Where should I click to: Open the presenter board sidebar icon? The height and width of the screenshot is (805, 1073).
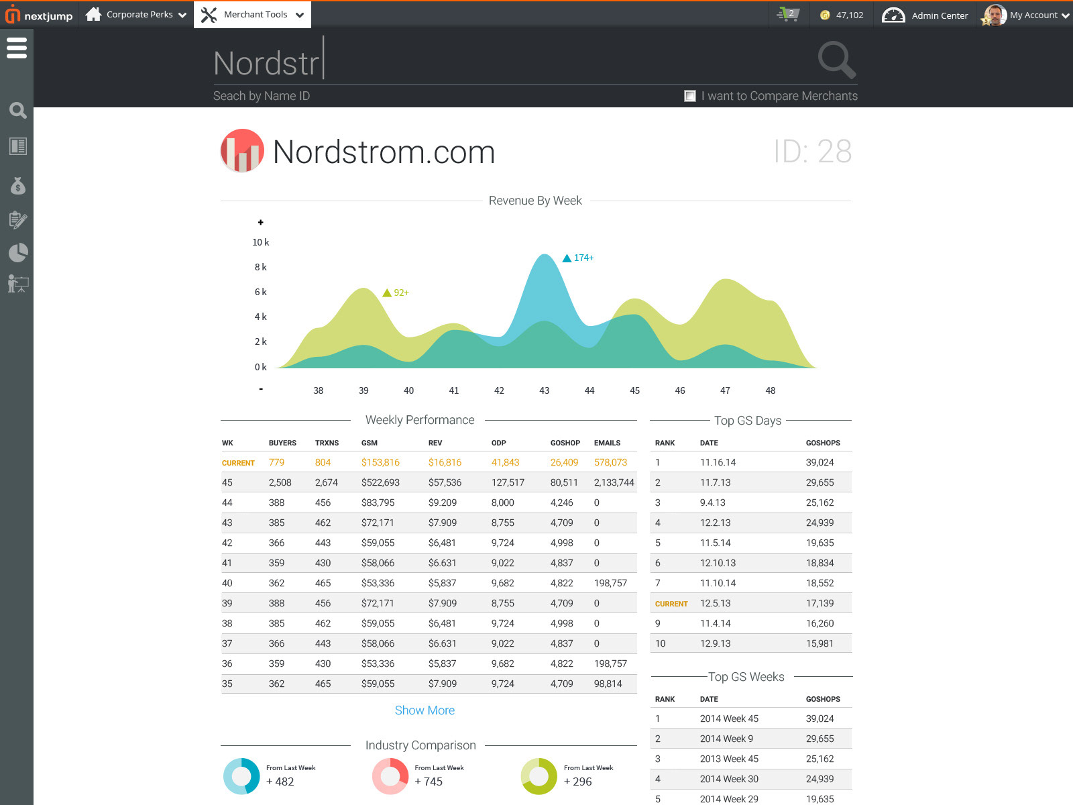18,284
